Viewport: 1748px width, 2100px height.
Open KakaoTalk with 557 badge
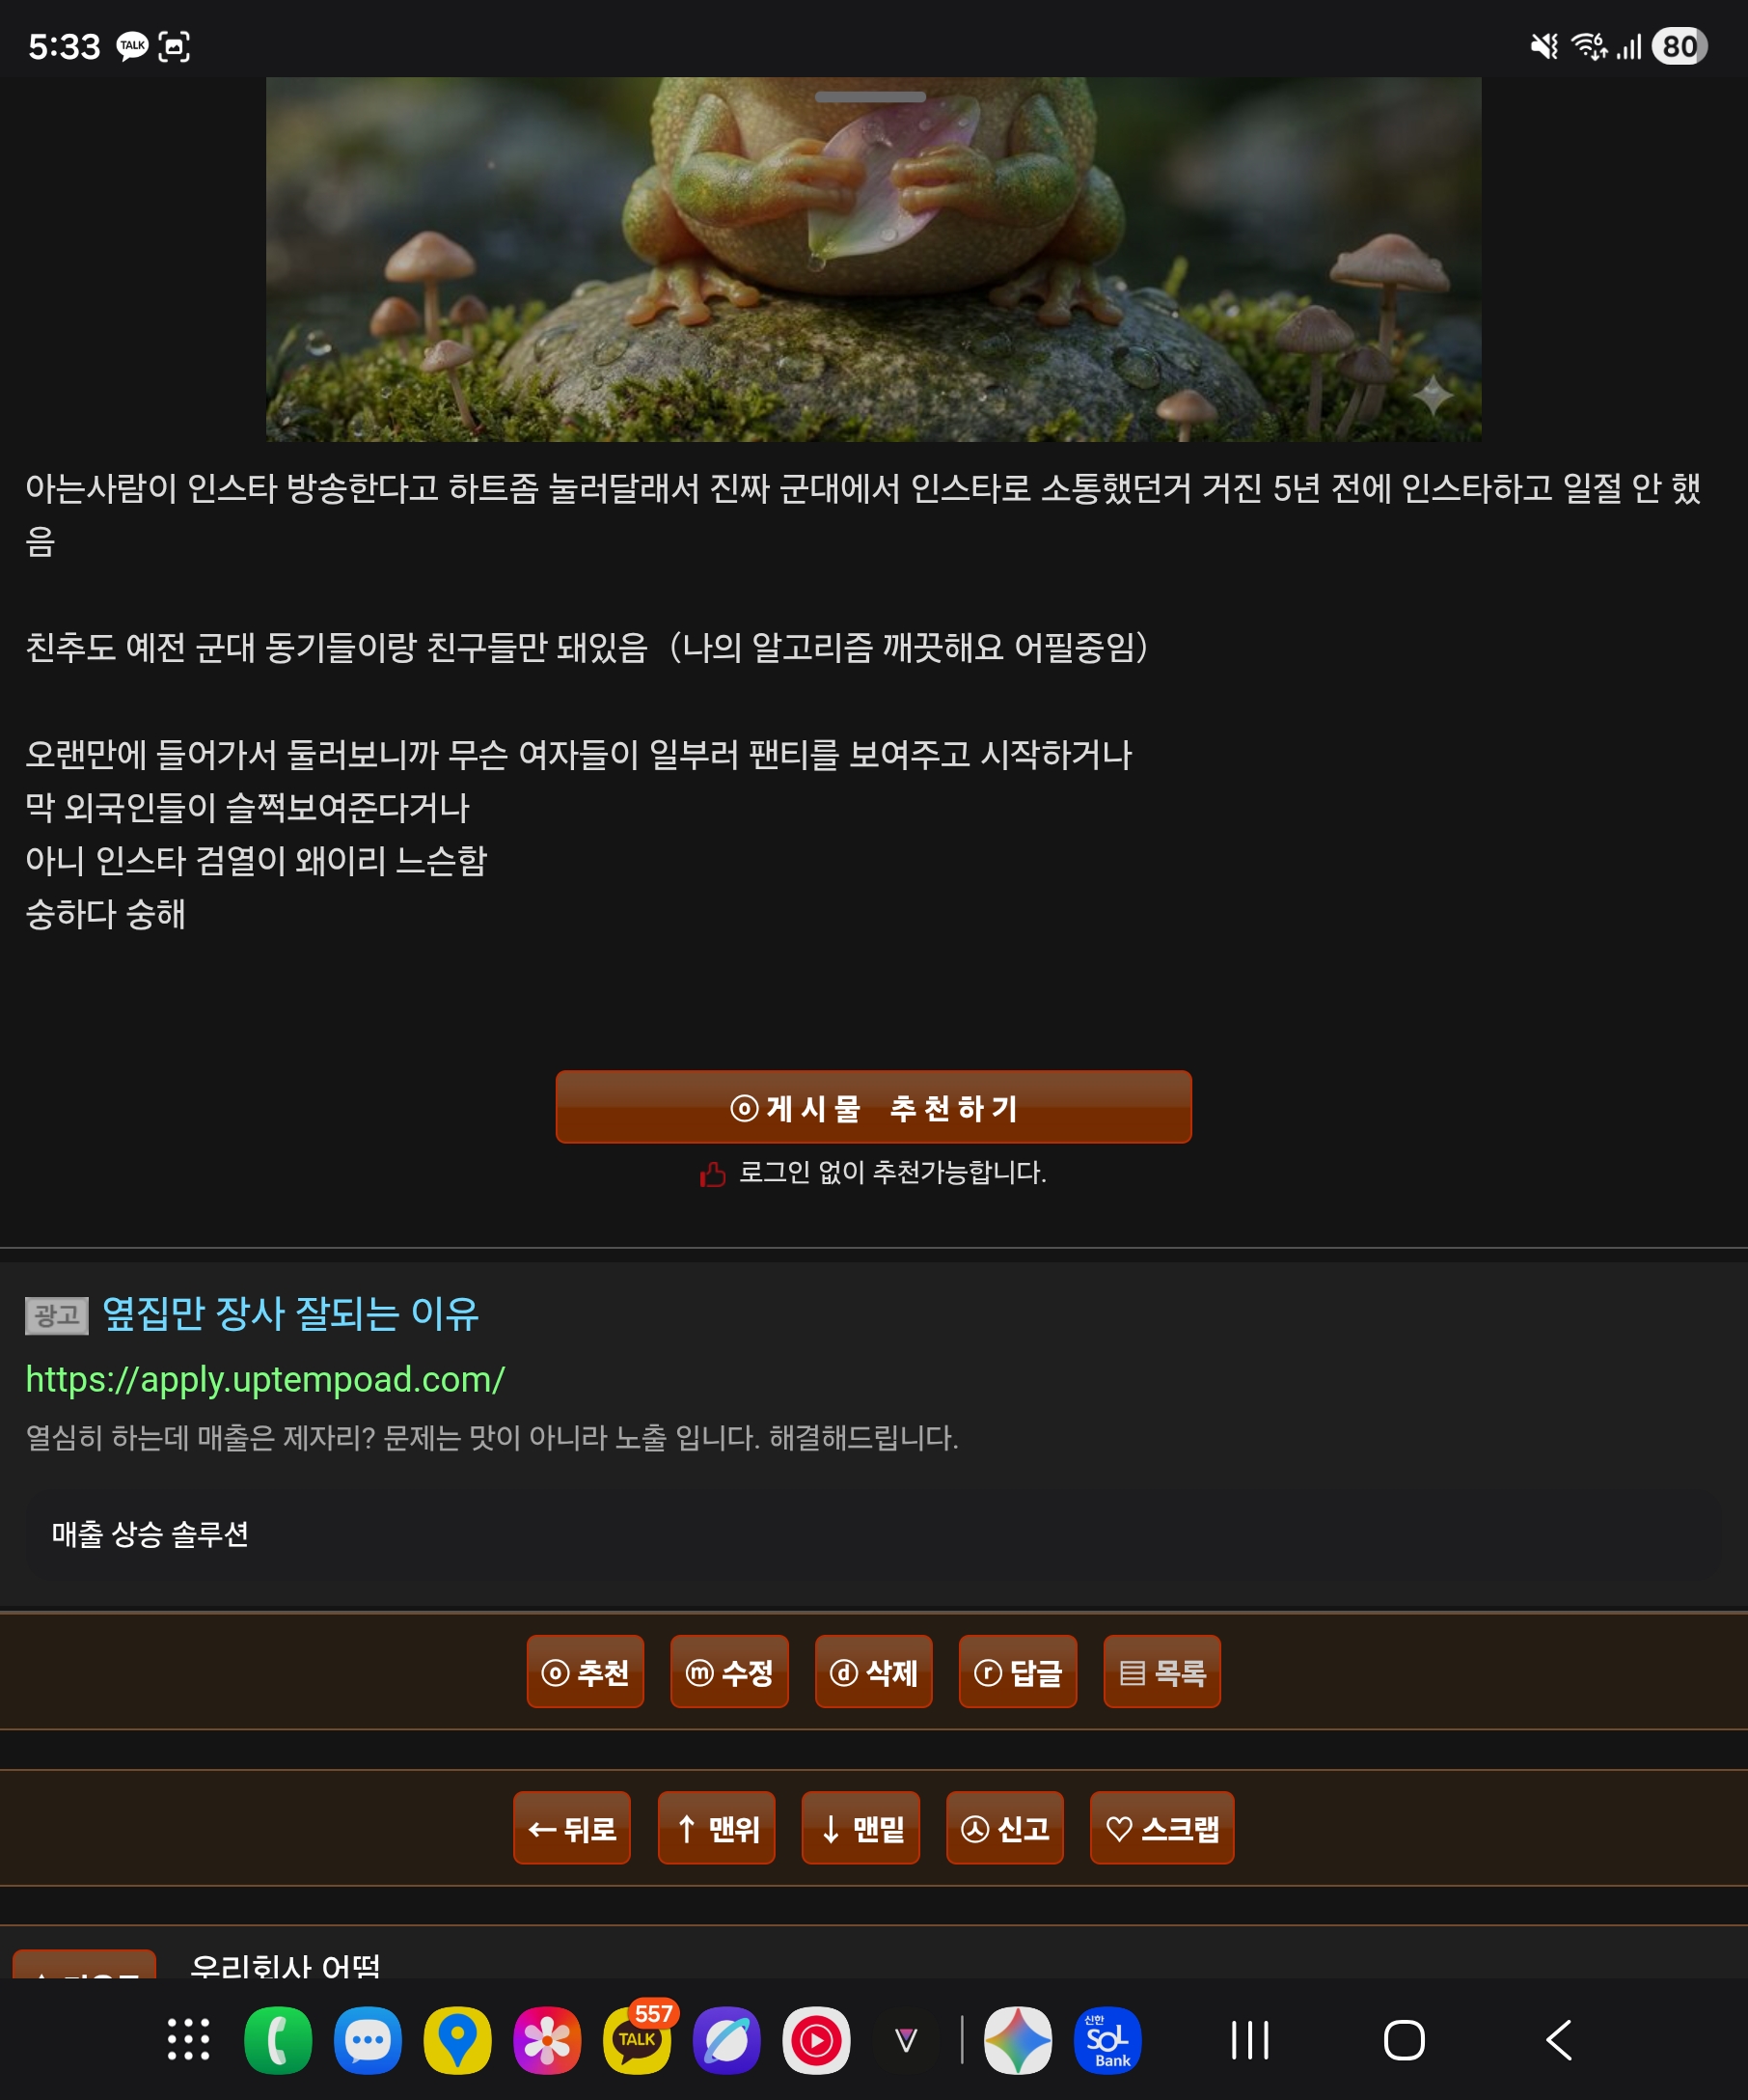(638, 2038)
